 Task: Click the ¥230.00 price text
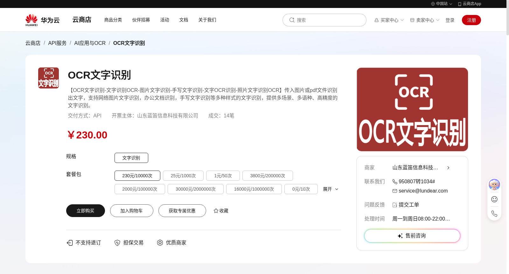tap(87, 135)
